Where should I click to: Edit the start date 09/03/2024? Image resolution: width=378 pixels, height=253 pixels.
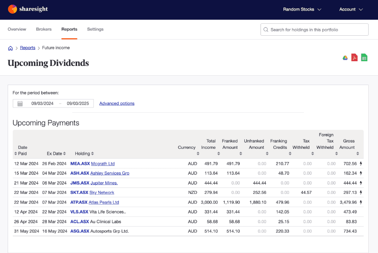point(43,103)
